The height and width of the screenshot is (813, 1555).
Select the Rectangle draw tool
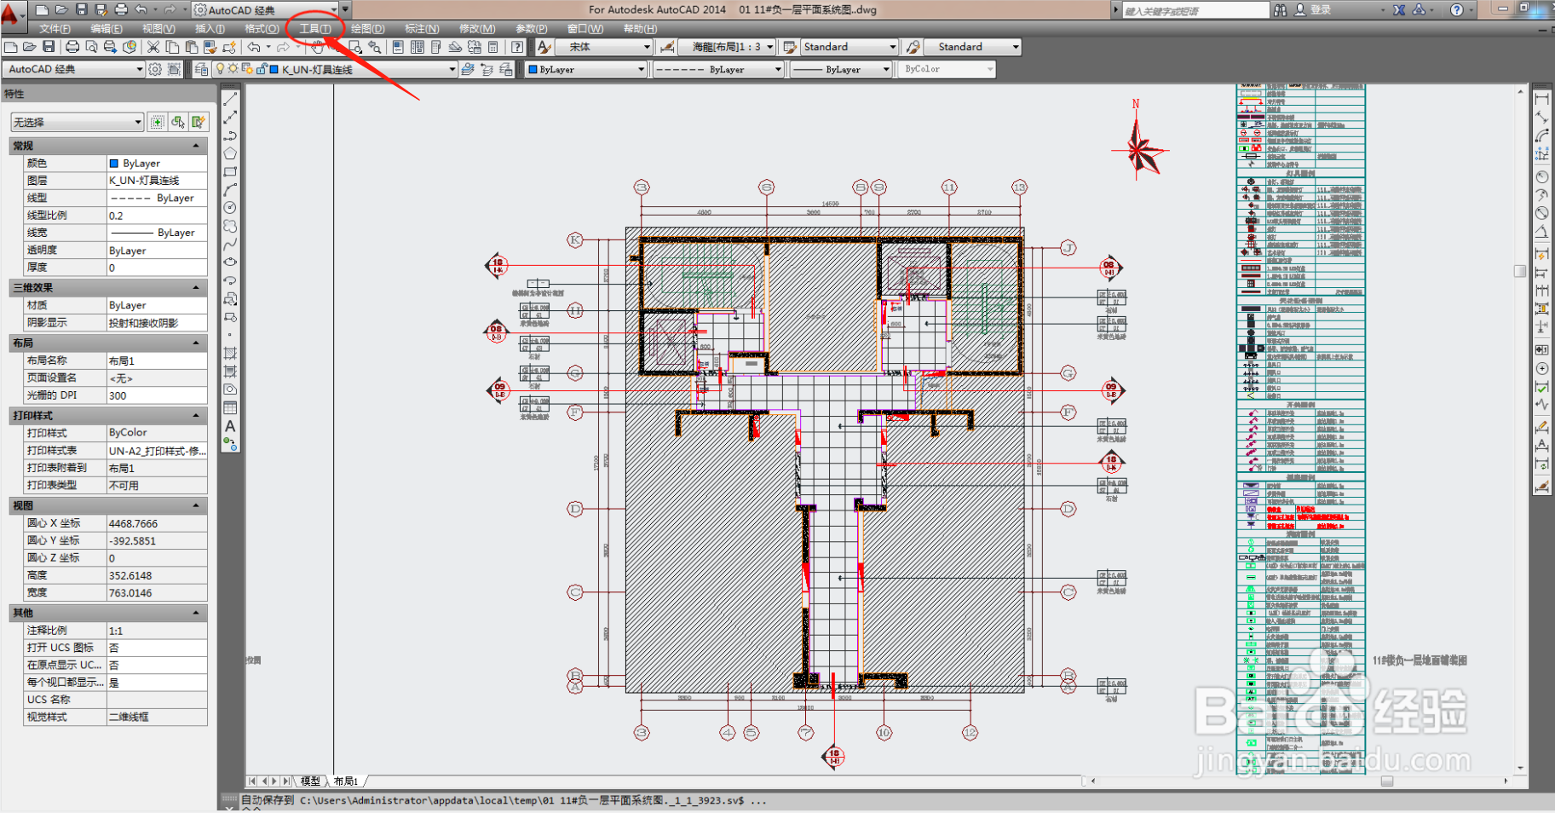pyautogui.click(x=230, y=171)
